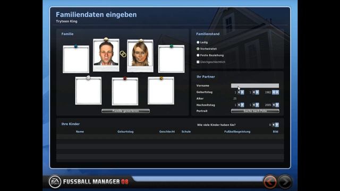Increase the number of children
The width and height of the screenshot is (340, 191).
[277, 125]
